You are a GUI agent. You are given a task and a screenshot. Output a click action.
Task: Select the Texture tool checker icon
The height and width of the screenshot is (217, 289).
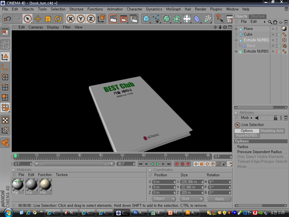[x=5, y=120]
